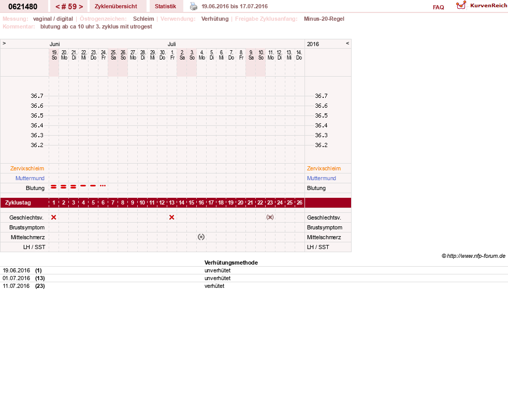Click the nfp-forum.de copyright link

tap(473, 256)
